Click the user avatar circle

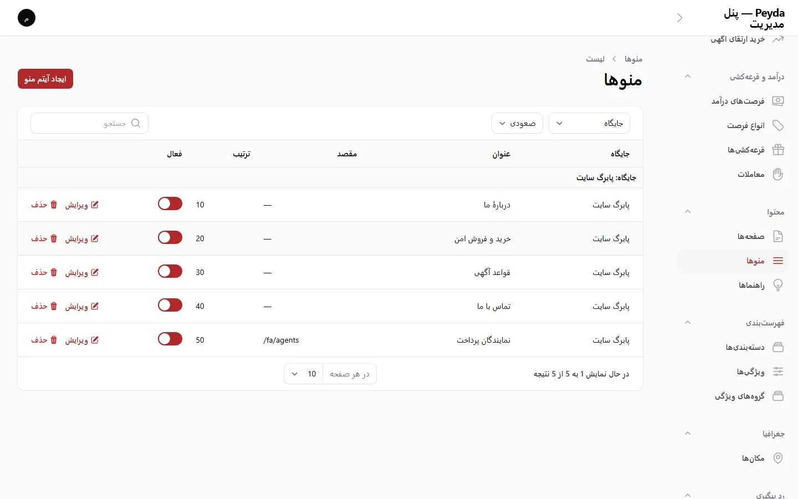(x=27, y=18)
